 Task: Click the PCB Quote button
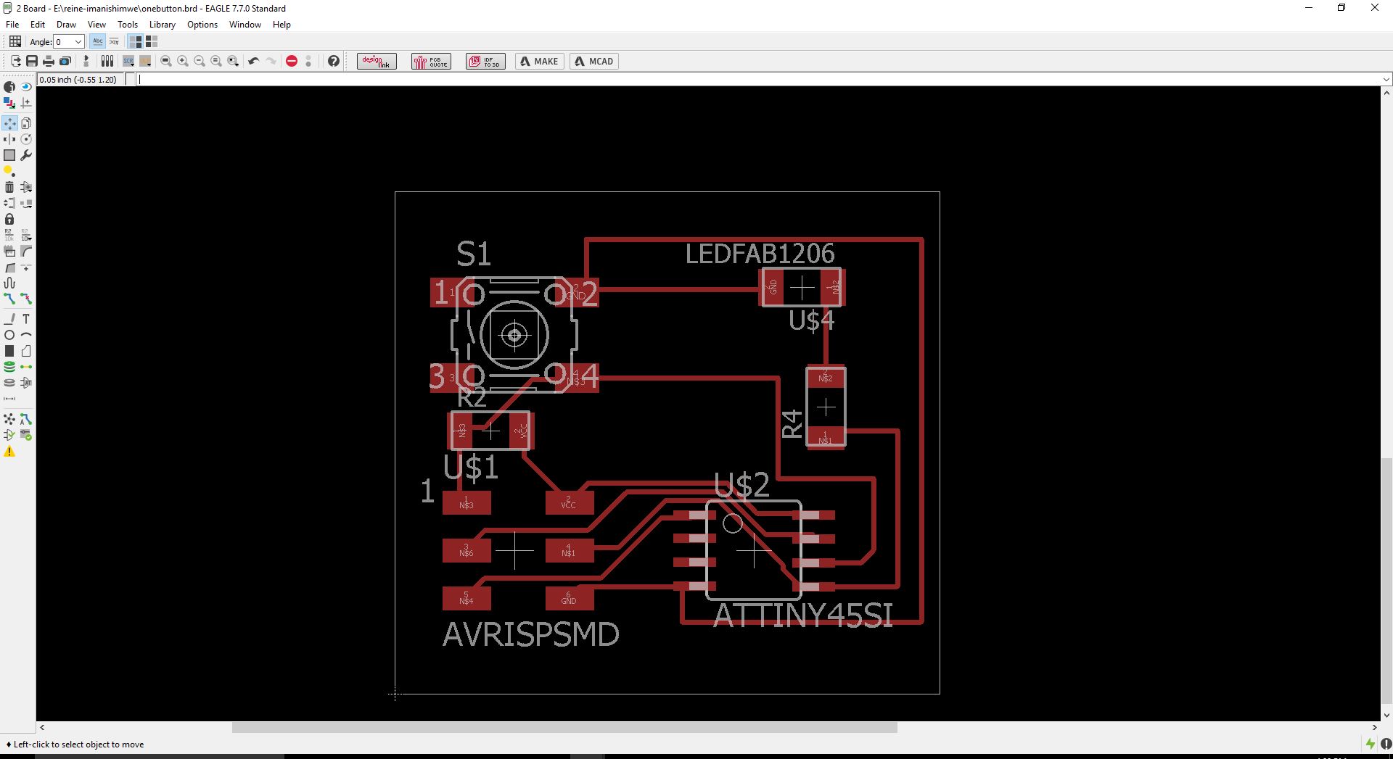[430, 61]
